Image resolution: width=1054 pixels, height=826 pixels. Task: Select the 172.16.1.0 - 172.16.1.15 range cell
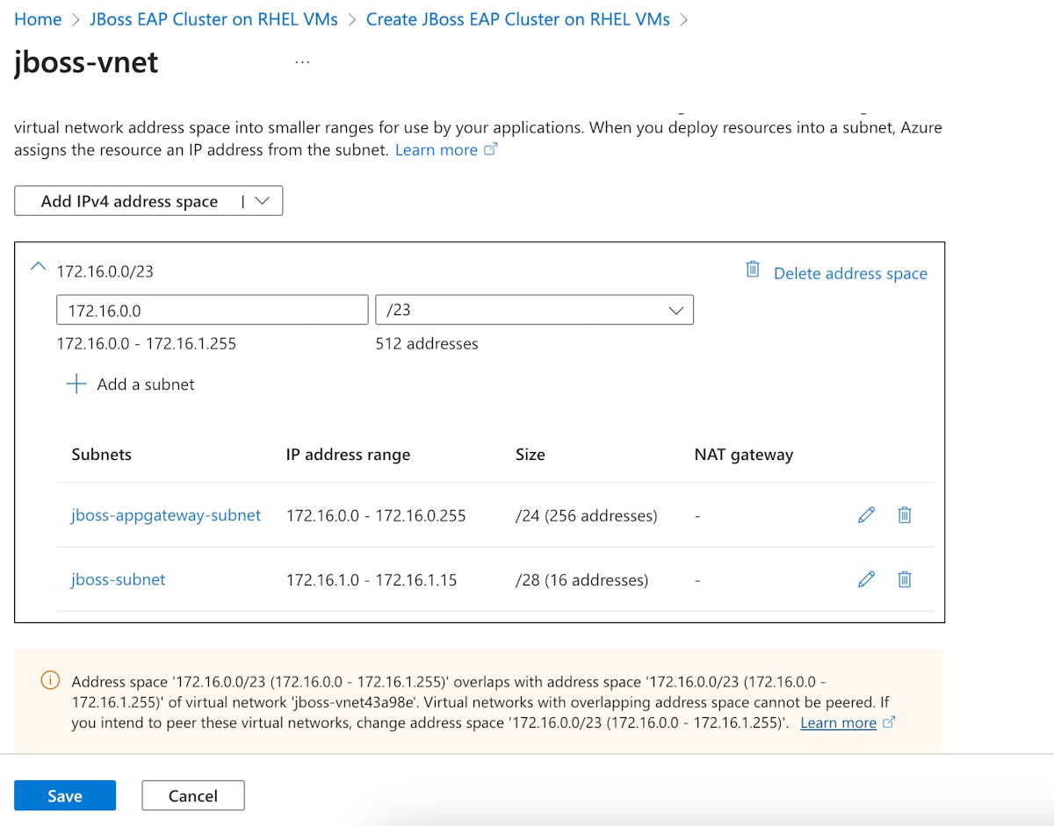(372, 579)
